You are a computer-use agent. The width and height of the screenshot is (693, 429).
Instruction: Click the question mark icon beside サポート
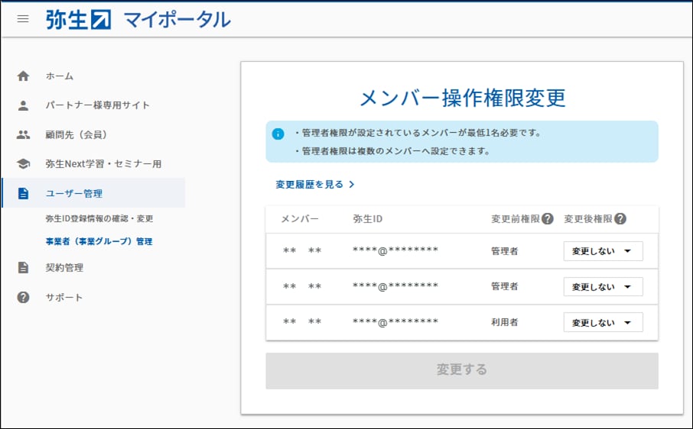click(23, 298)
